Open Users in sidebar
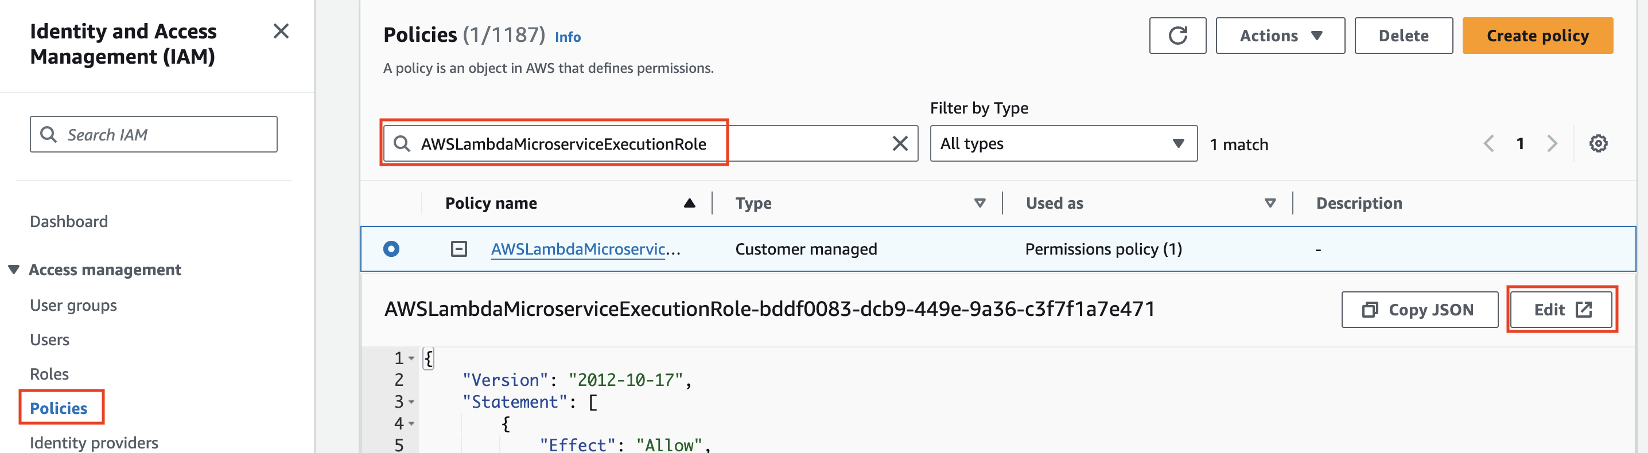 coord(50,339)
